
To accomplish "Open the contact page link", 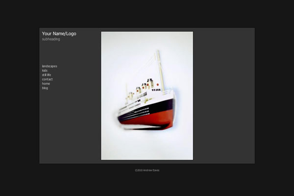I will click(47, 79).
